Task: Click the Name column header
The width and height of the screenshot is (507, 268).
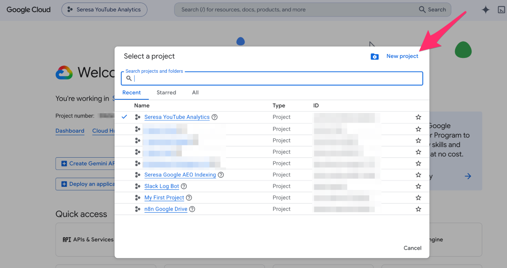Action: tap(142, 106)
